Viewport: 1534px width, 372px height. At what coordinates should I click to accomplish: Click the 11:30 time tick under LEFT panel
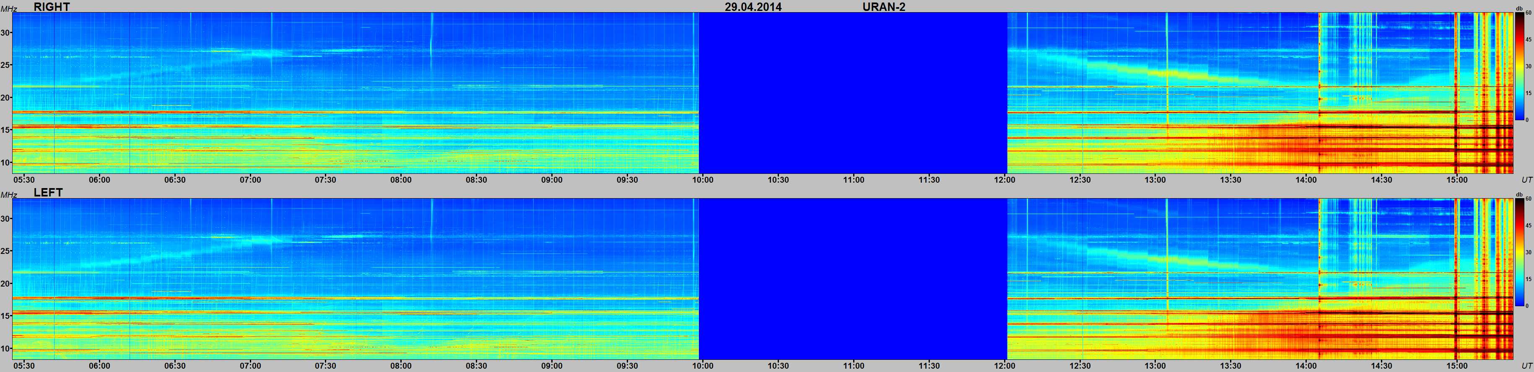tap(929, 365)
